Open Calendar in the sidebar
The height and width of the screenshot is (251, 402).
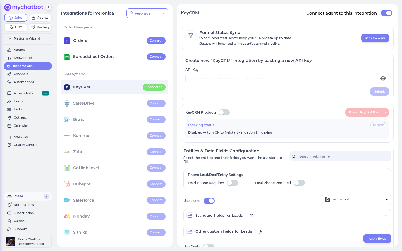pyautogui.click(x=28, y=126)
